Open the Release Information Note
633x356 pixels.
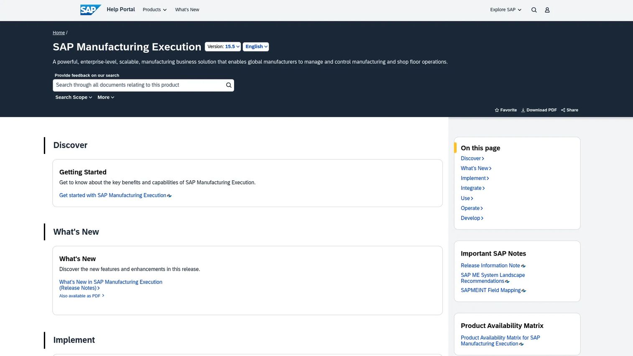[x=493, y=266]
